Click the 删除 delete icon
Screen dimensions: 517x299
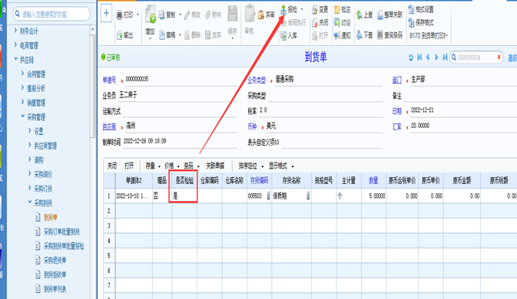click(x=187, y=34)
